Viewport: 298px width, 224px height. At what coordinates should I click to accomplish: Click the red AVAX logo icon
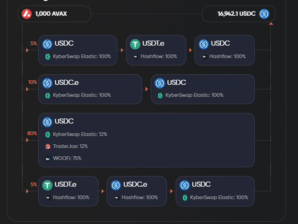click(x=27, y=14)
